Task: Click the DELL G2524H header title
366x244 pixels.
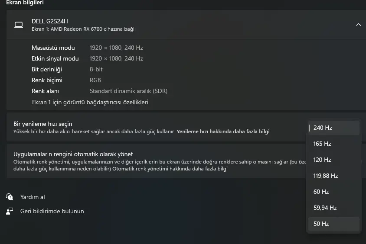Action: 50,21
